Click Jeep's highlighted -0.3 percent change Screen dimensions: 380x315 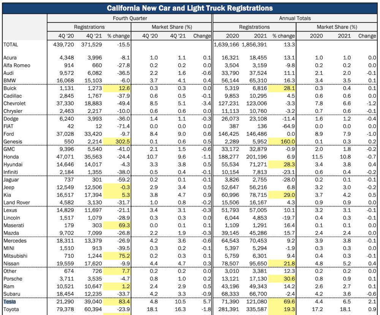point(117,187)
